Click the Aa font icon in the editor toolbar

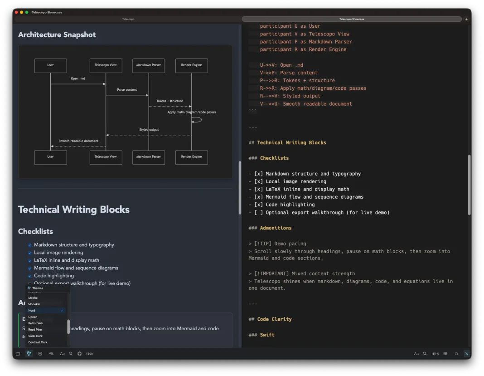click(416, 353)
